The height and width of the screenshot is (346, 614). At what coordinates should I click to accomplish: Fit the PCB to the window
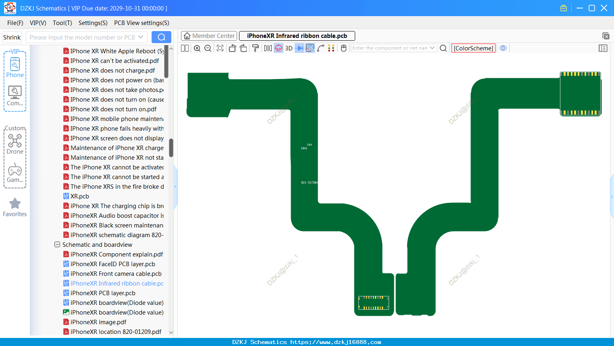220,48
